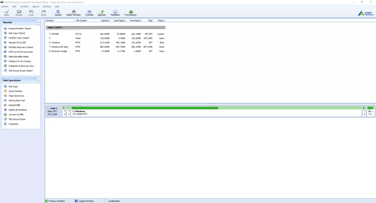This screenshot has height=203, width=376.
Task: Click the Reload disk icon
Action: [x=58, y=13]
